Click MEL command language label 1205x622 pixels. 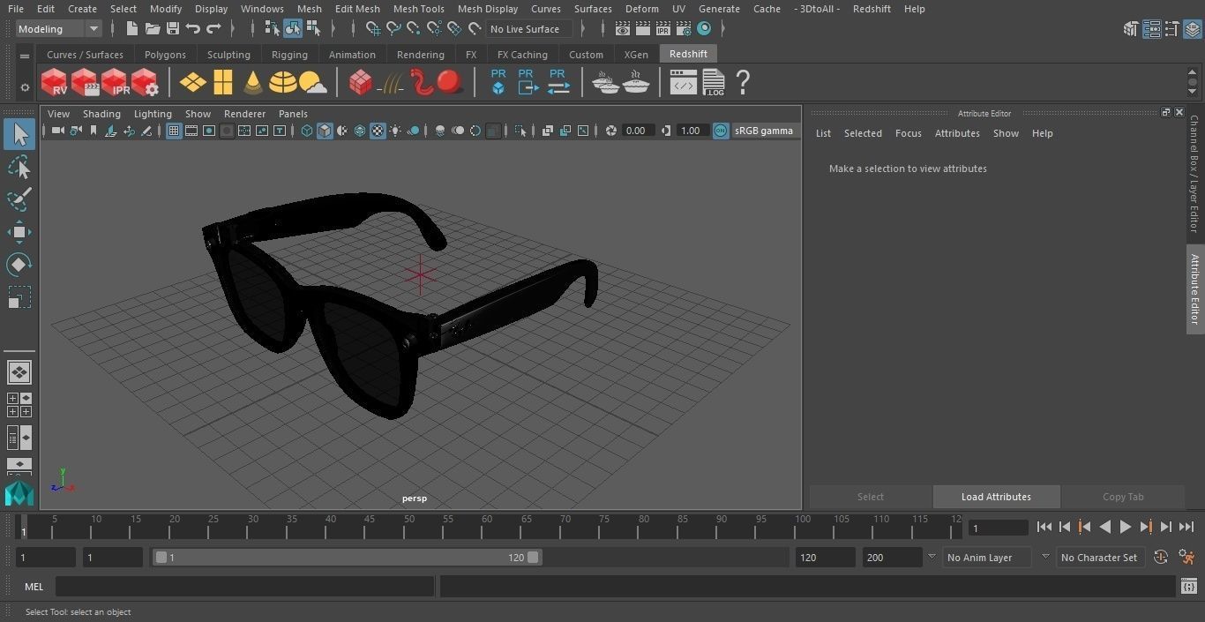34,587
